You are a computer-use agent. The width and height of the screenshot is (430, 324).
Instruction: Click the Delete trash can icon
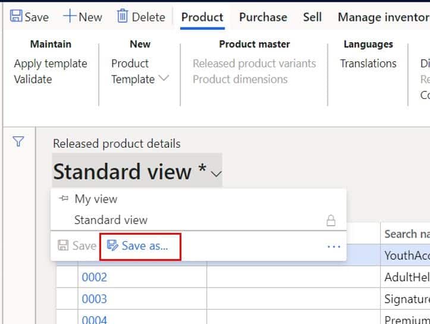tap(123, 15)
